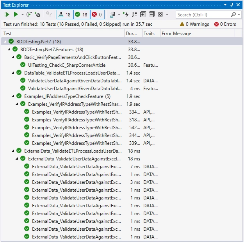Collapse BDDTesting.Net7.Features (18) node
244x242 pixels.
click(9, 49)
